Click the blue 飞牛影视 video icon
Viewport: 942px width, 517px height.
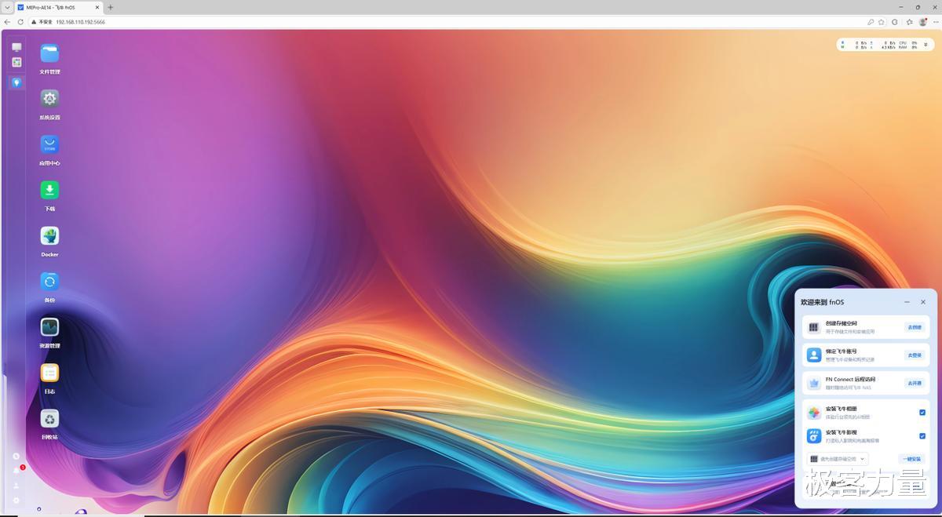click(x=814, y=436)
